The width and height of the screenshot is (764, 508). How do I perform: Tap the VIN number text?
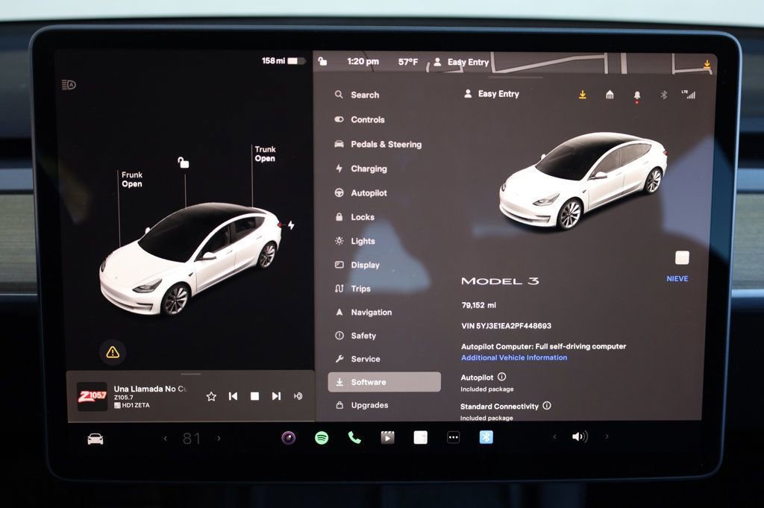pos(507,326)
